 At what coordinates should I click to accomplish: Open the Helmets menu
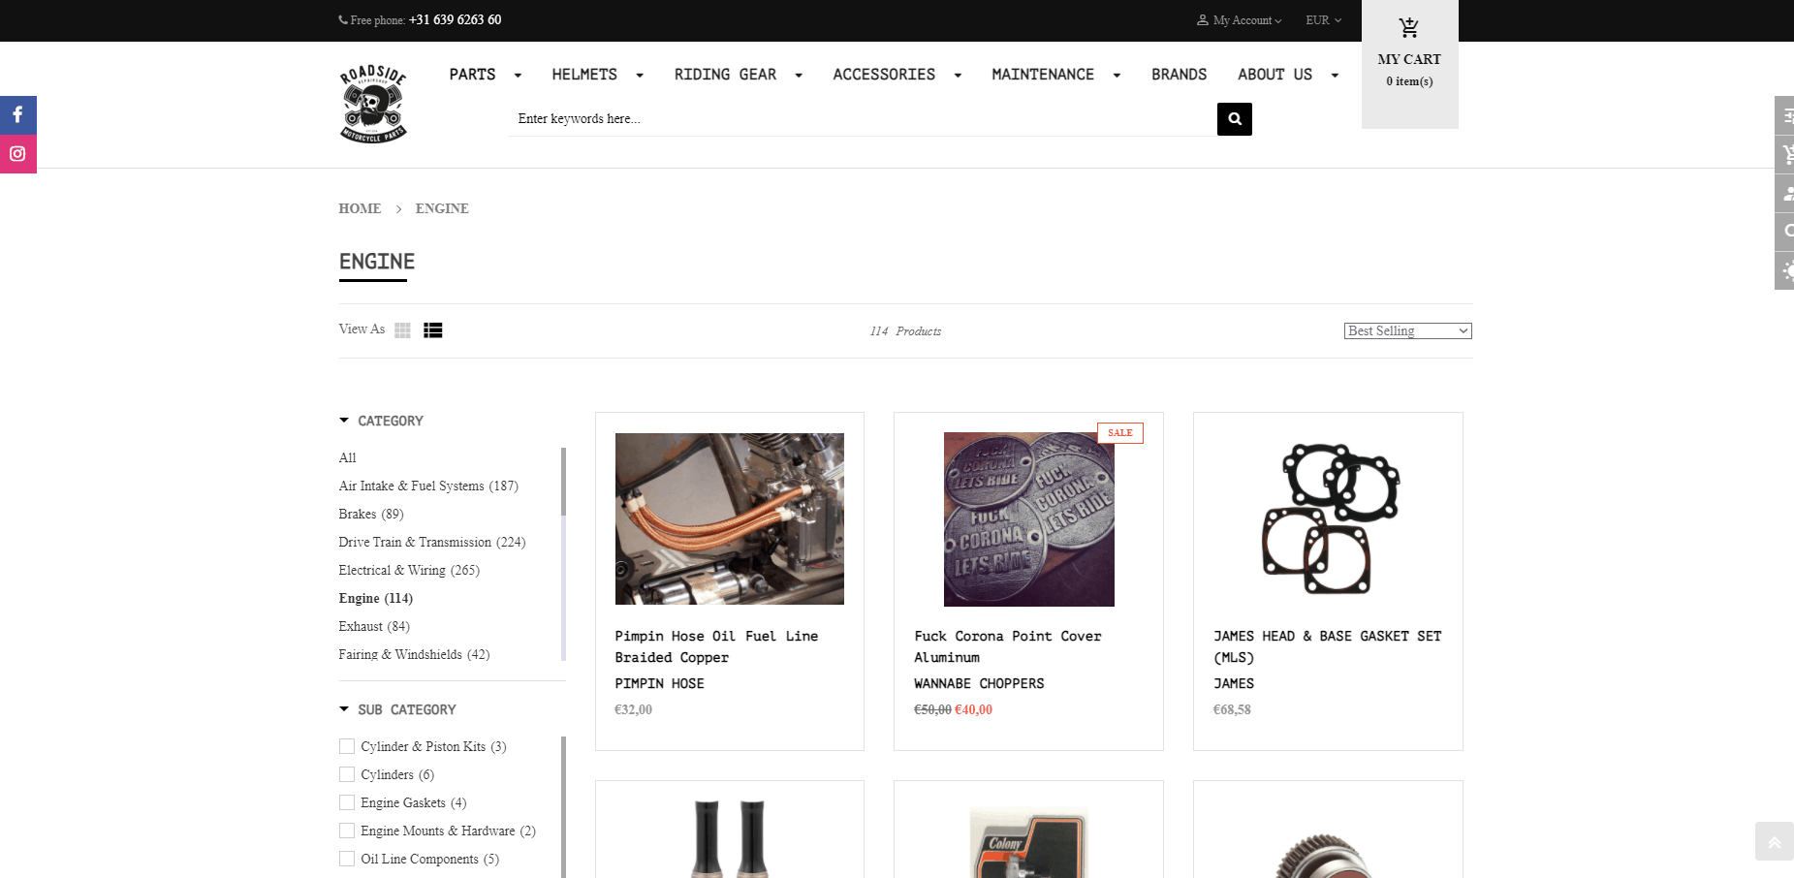click(x=584, y=75)
